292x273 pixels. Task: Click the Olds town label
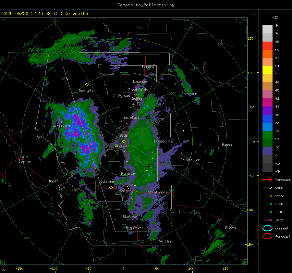click(x=124, y=135)
